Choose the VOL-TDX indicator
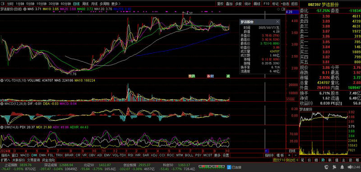Viewport: 361px width, 172px height. 119,155
